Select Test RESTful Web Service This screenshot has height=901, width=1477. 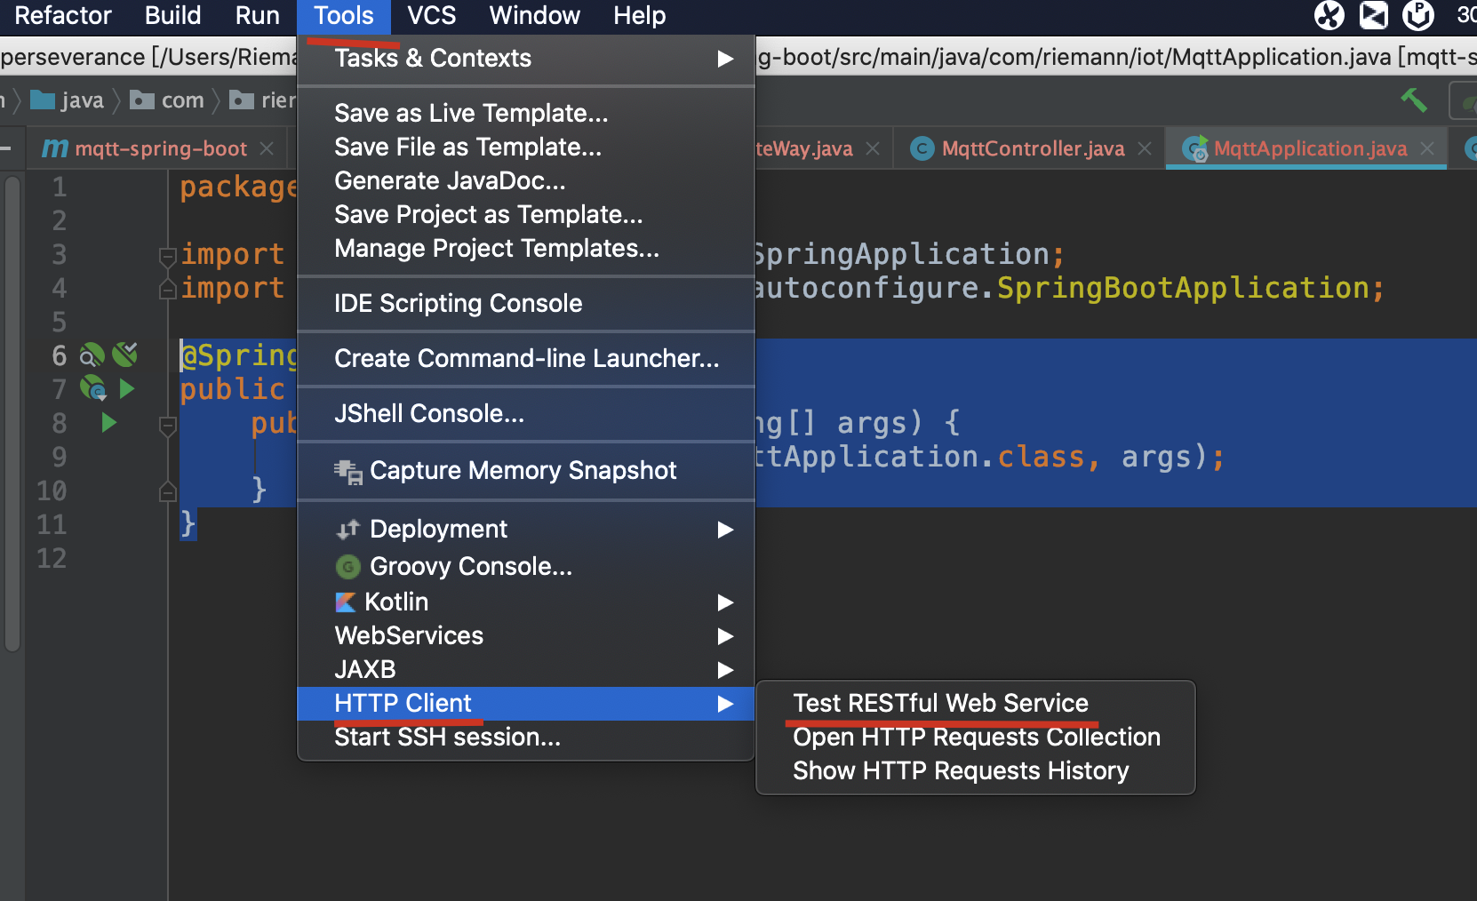coord(940,703)
